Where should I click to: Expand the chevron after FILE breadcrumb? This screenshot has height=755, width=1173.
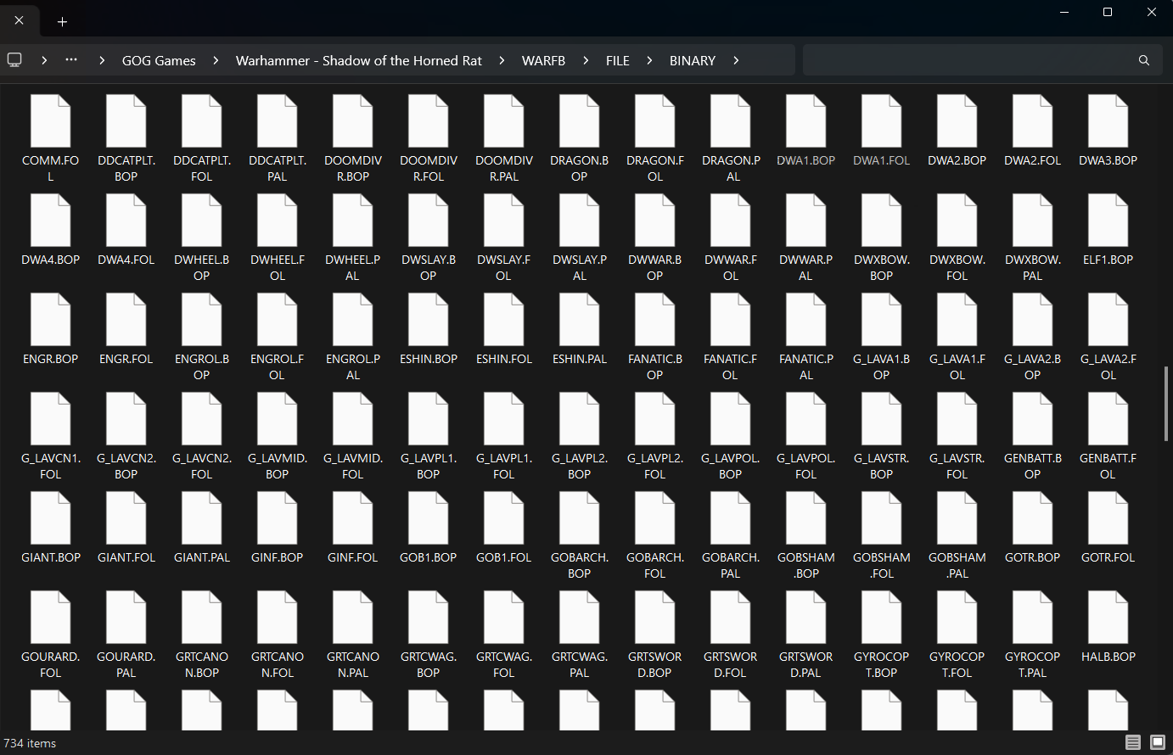[x=649, y=60]
